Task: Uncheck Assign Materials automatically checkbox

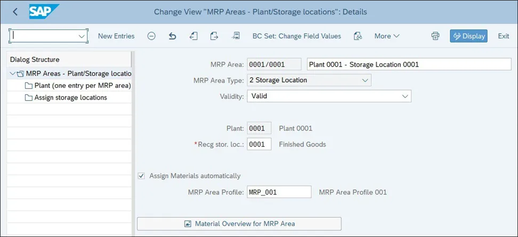Action: click(x=141, y=176)
